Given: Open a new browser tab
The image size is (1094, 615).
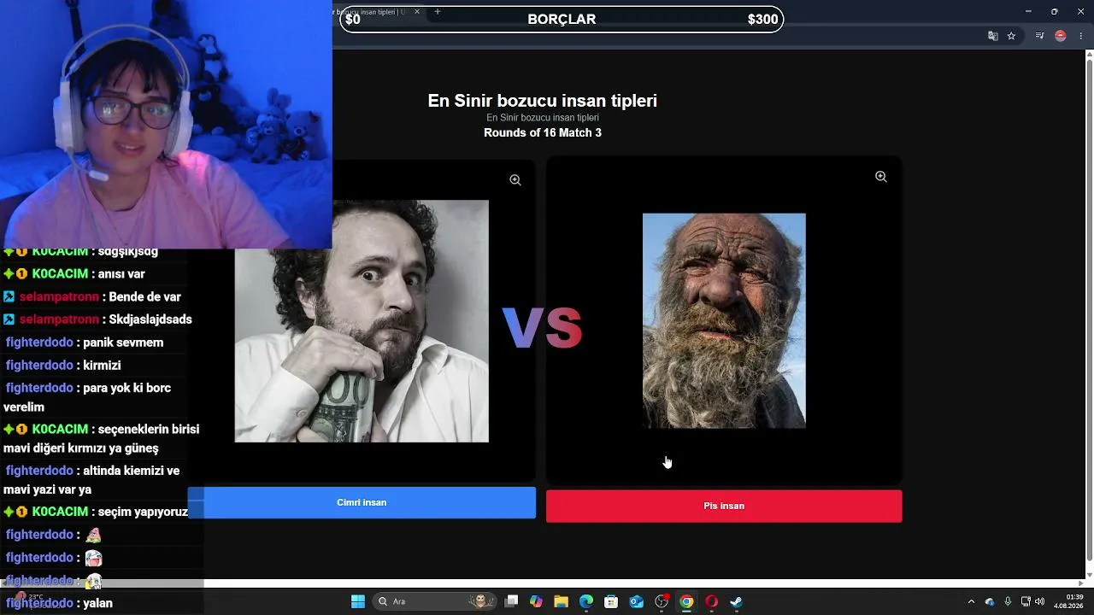Looking at the screenshot, I should click(438, 12).
